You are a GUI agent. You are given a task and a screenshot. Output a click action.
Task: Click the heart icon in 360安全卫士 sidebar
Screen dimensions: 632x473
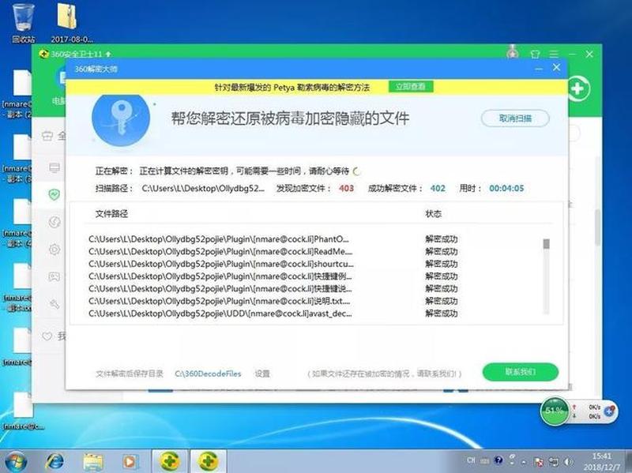point(47,336)
